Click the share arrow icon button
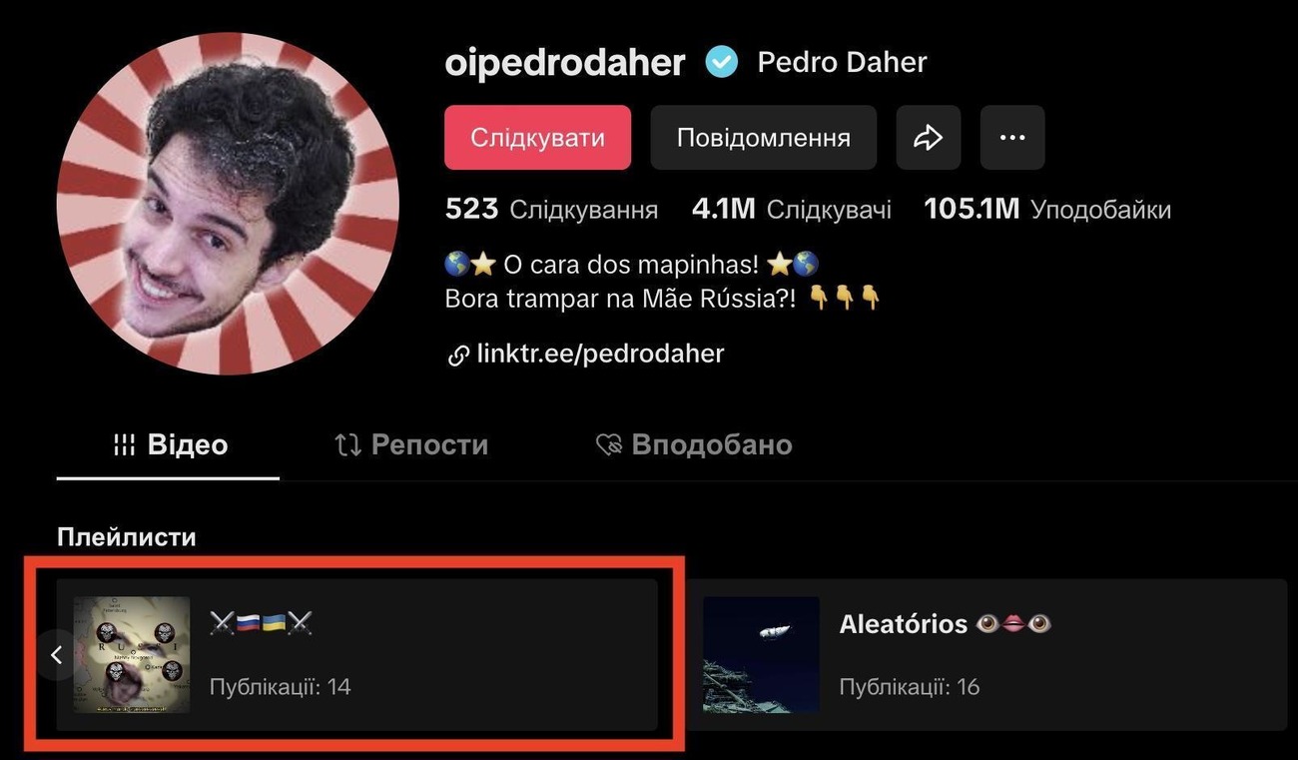The image size is (1298, 760). point(929,138)
